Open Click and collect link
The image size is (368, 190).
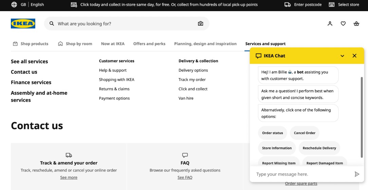pyautogui.click(x=193, y=89)
